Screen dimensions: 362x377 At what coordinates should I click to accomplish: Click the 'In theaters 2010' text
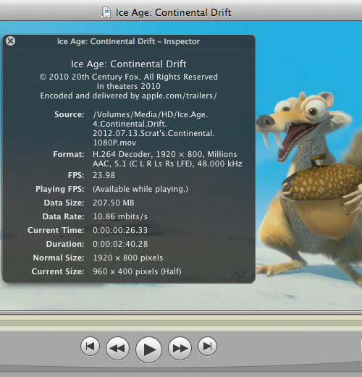(129, 86)
